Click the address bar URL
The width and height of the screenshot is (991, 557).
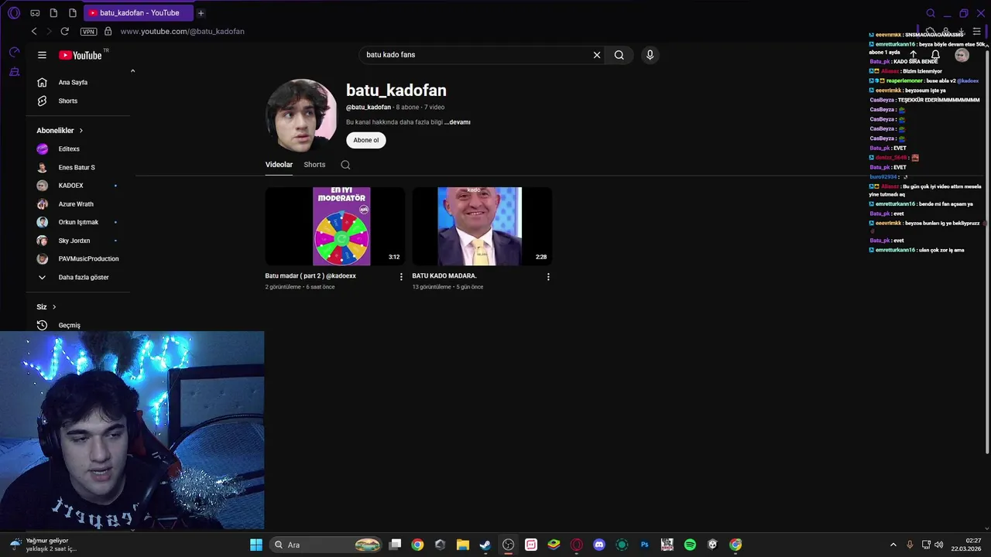183,32
